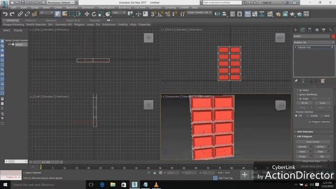Screen dimensions: 336x189
Task: Activate the Select and Link tool
Action: 20,14
